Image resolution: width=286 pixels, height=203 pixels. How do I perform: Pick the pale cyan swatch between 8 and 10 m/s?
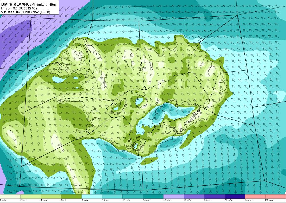(92, 197)
